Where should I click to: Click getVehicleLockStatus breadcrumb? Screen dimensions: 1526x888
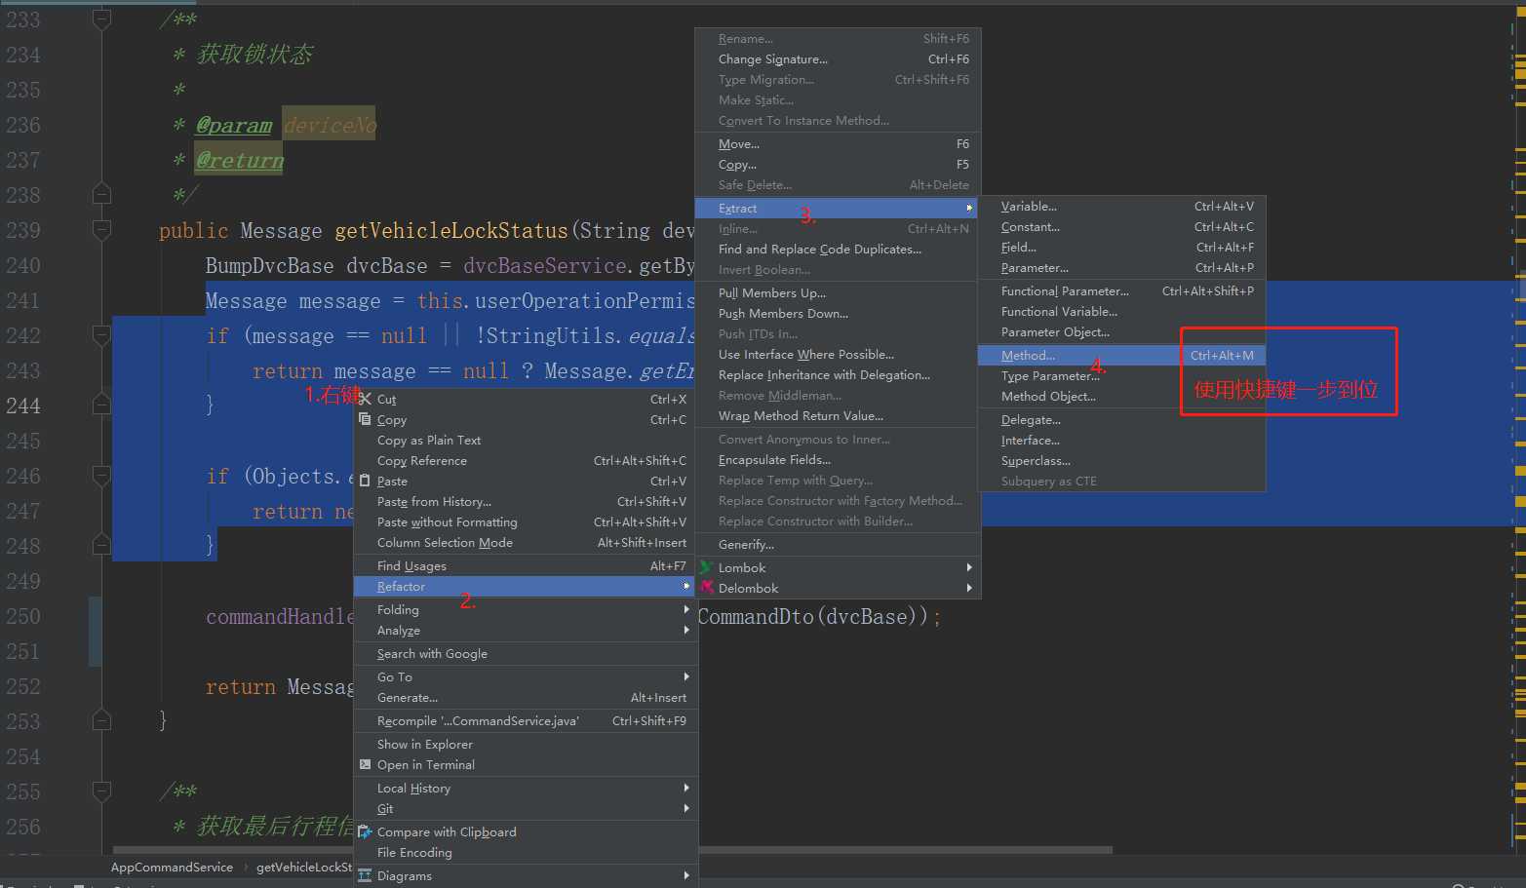304,867
